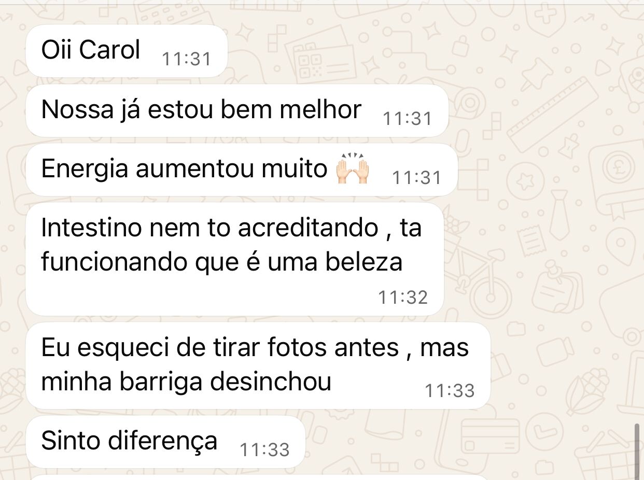Click the 11:31 timestamp beside "bem melhor"
The width and height of the screenshot is (644, 480).
tap(408, 119)
